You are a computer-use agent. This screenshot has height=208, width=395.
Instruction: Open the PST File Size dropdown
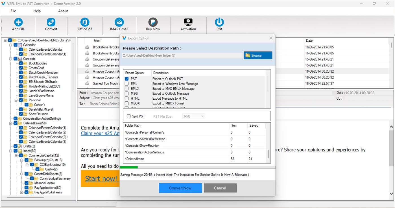(193, 116)
